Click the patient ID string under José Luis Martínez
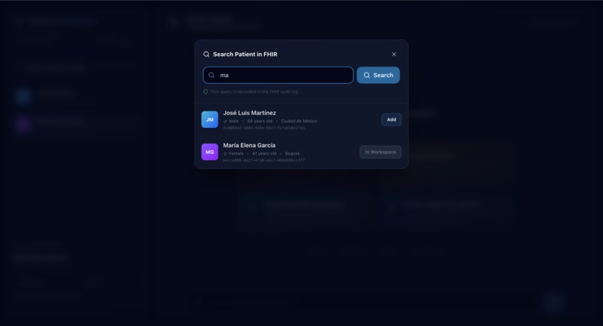 (x=264, y=128)
